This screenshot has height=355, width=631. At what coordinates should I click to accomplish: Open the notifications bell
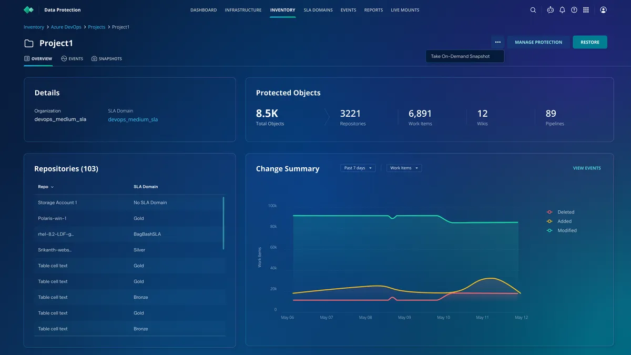[562, 10]
